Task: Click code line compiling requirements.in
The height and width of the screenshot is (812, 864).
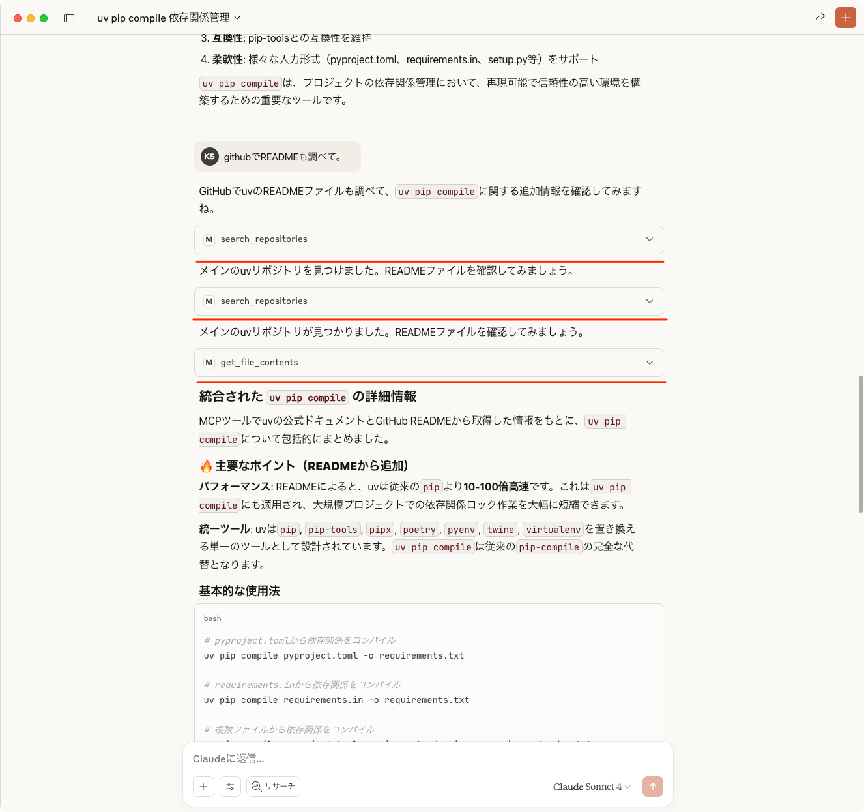Action: click(336, 700)
